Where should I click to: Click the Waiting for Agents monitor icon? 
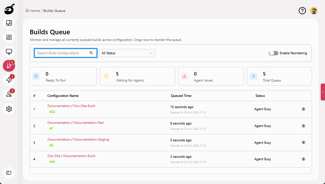[106, 76]
